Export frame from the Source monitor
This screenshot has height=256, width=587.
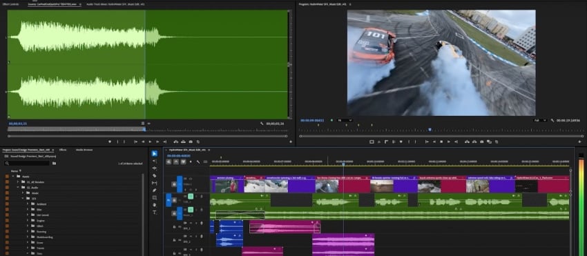click(191, 142)
